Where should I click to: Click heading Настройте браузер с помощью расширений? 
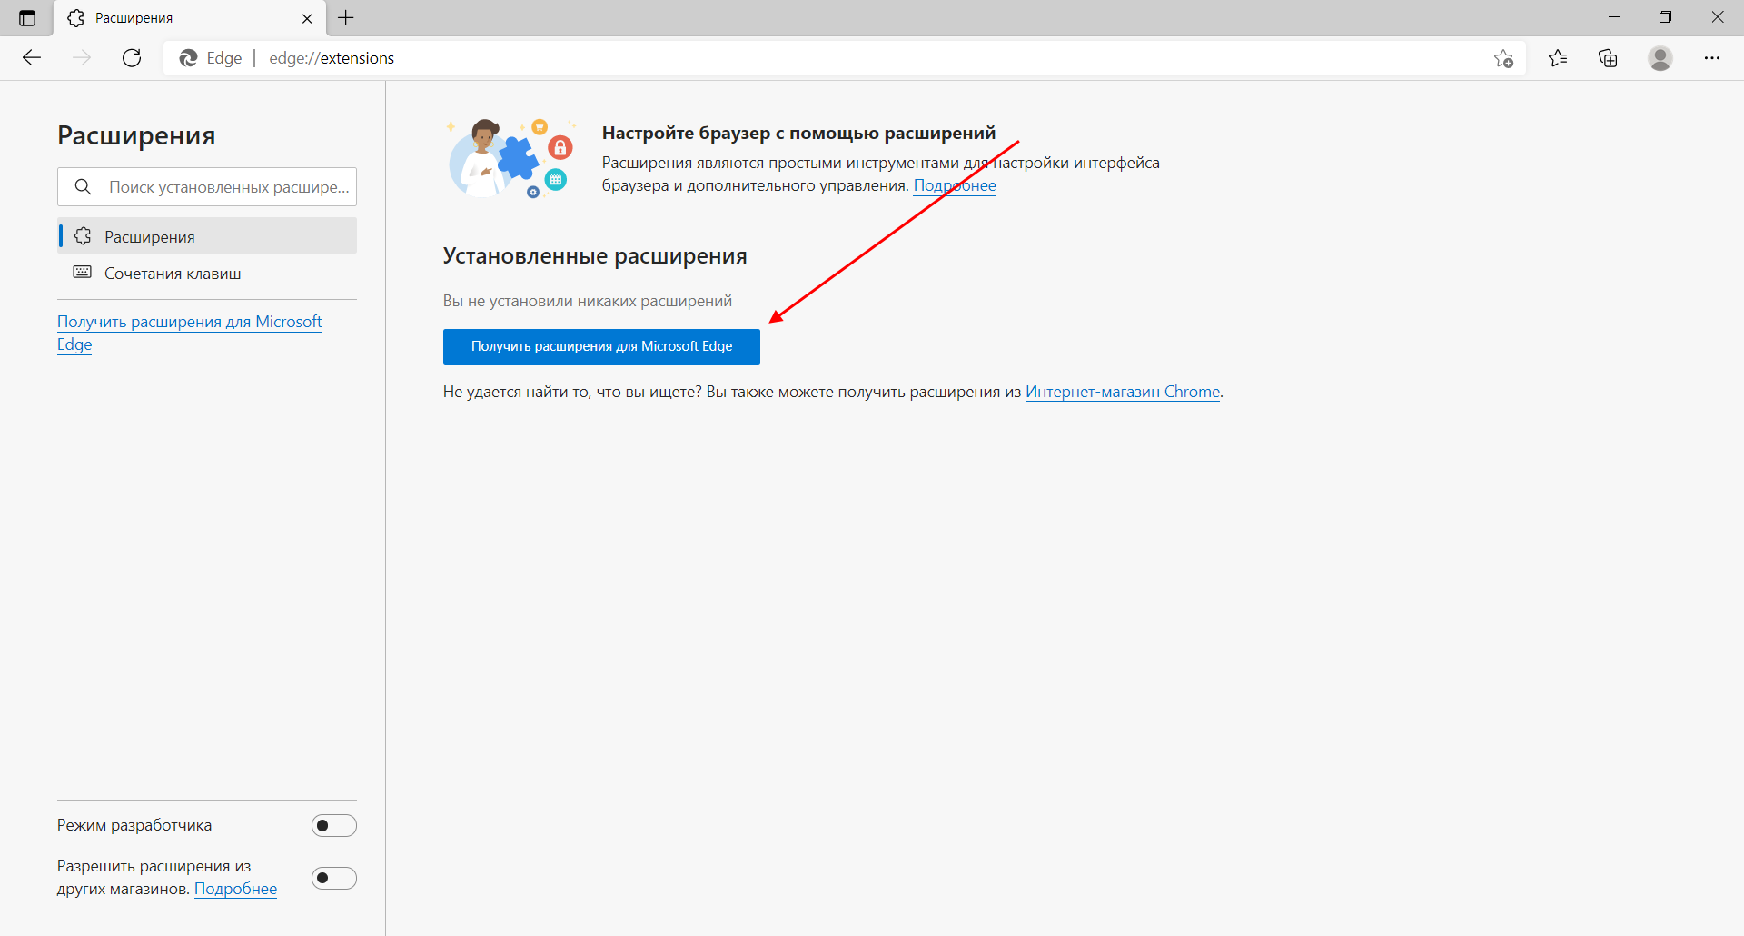[798, 133]
